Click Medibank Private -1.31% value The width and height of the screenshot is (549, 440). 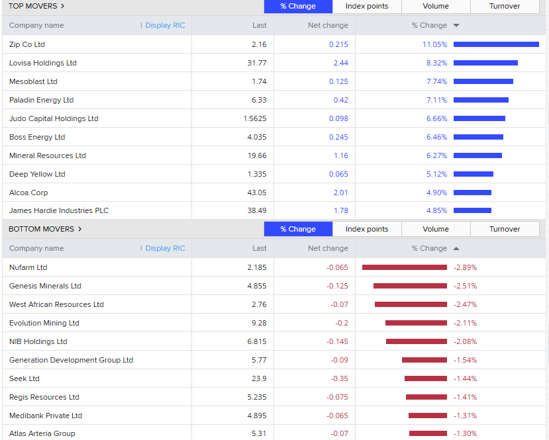(466, 416)
